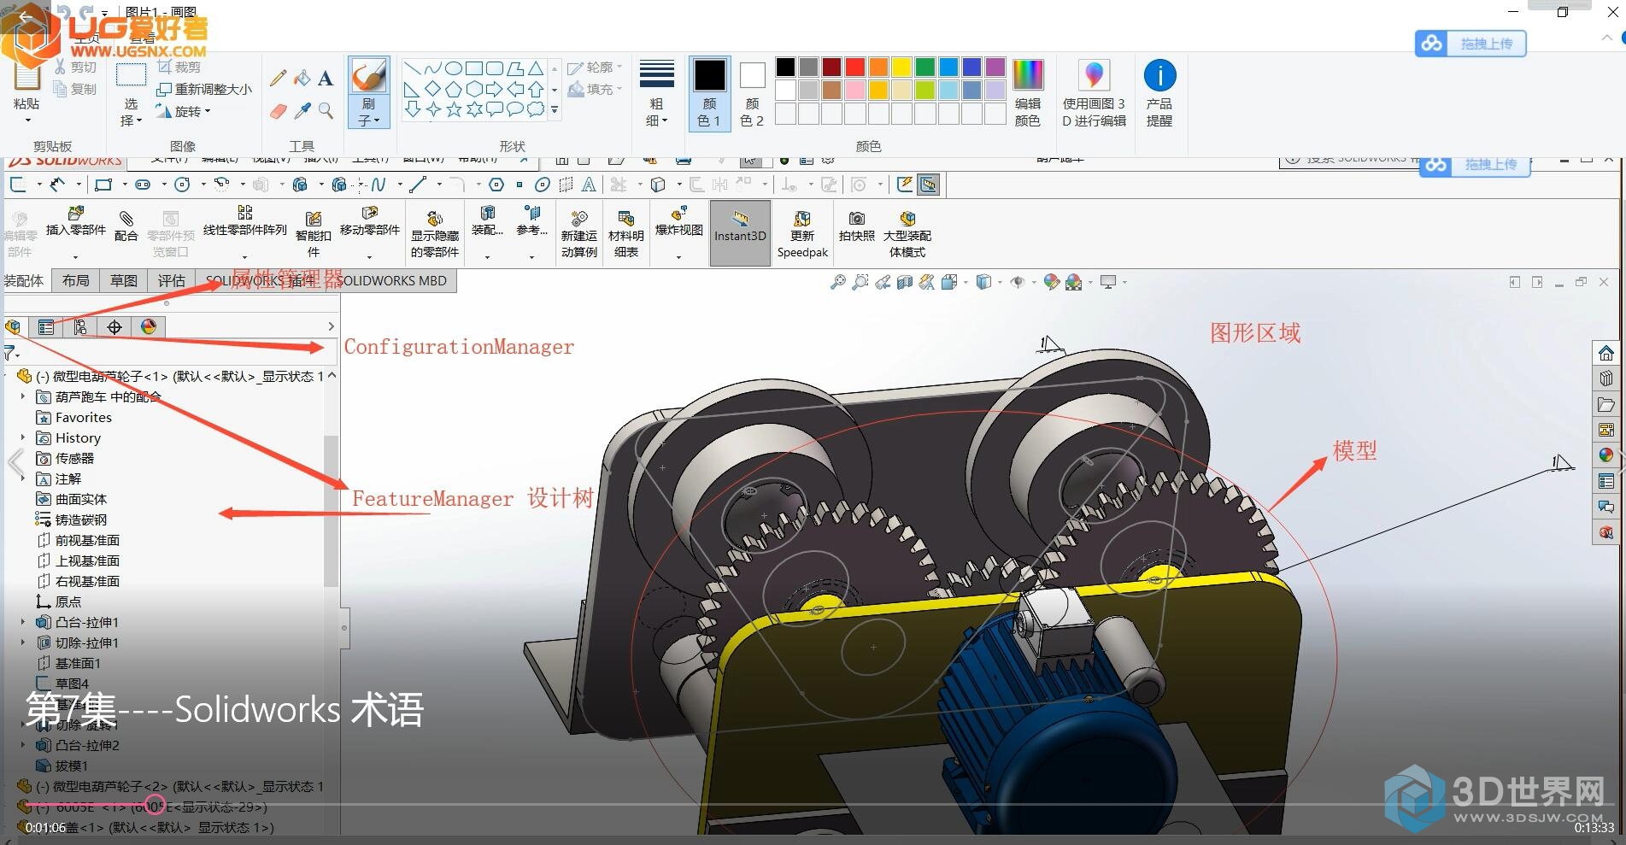The width and height of the screenshot is (1626, 845).
Task: Click New Motion Study tool
Action: [x=579, y=233]
